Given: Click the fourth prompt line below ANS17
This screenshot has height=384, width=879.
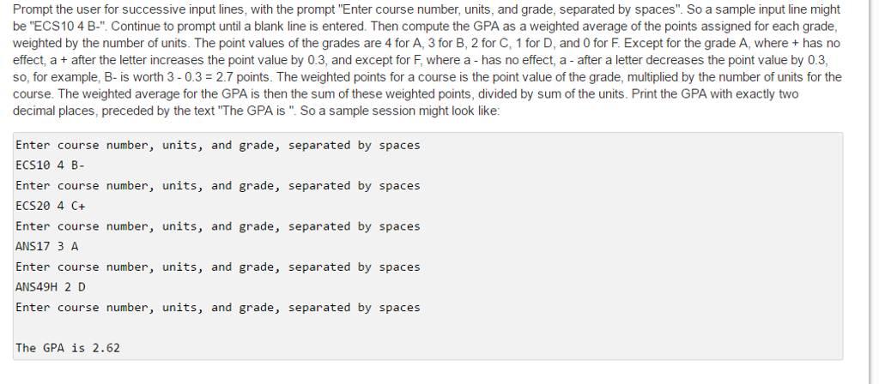Looking at the screenshot, I should click(x=217, y=267).
